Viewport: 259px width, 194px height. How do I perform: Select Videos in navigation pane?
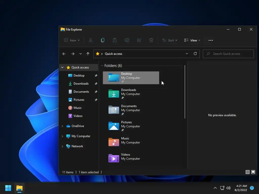pyautogui.click(x=78, y=116)
